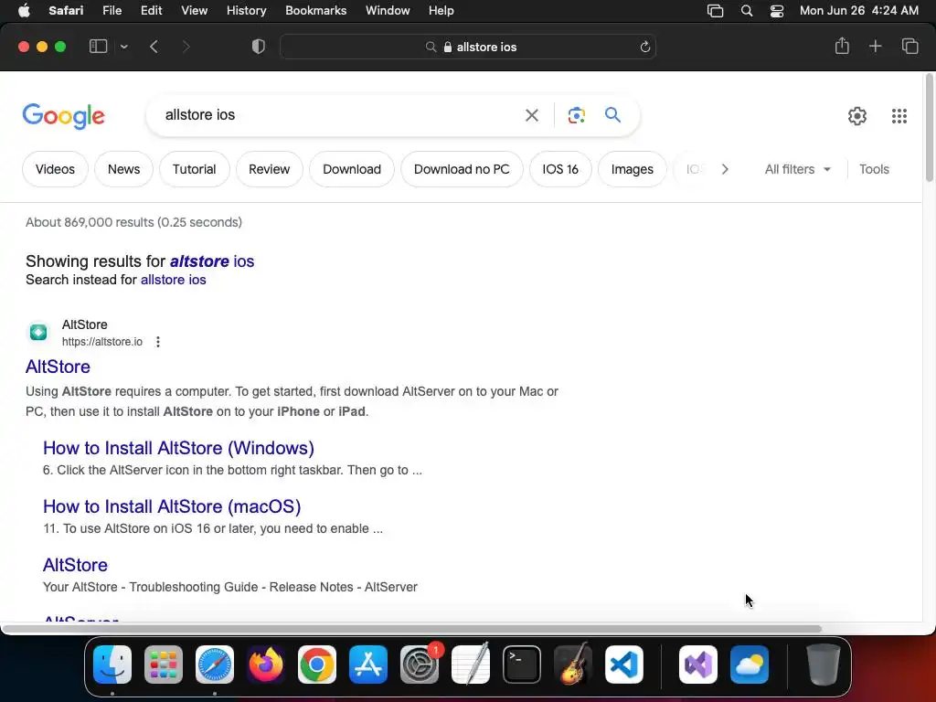
Task: Filter results by News
Action: point(123,169)
